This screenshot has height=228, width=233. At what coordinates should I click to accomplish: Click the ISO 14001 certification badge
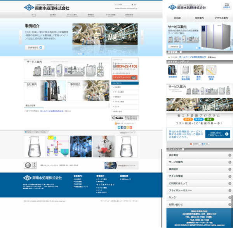(x=30, y=165)
